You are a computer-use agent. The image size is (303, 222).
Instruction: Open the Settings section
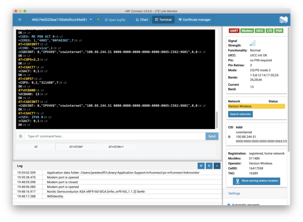coord(234,193)
